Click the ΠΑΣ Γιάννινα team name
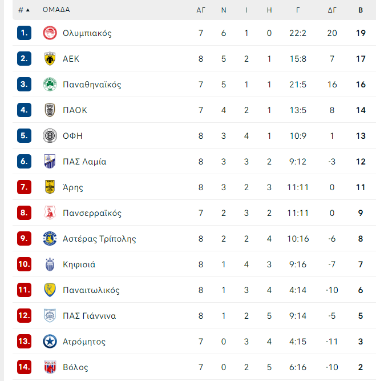The width and height of the screenshot is (376, 381). (90, 316)
